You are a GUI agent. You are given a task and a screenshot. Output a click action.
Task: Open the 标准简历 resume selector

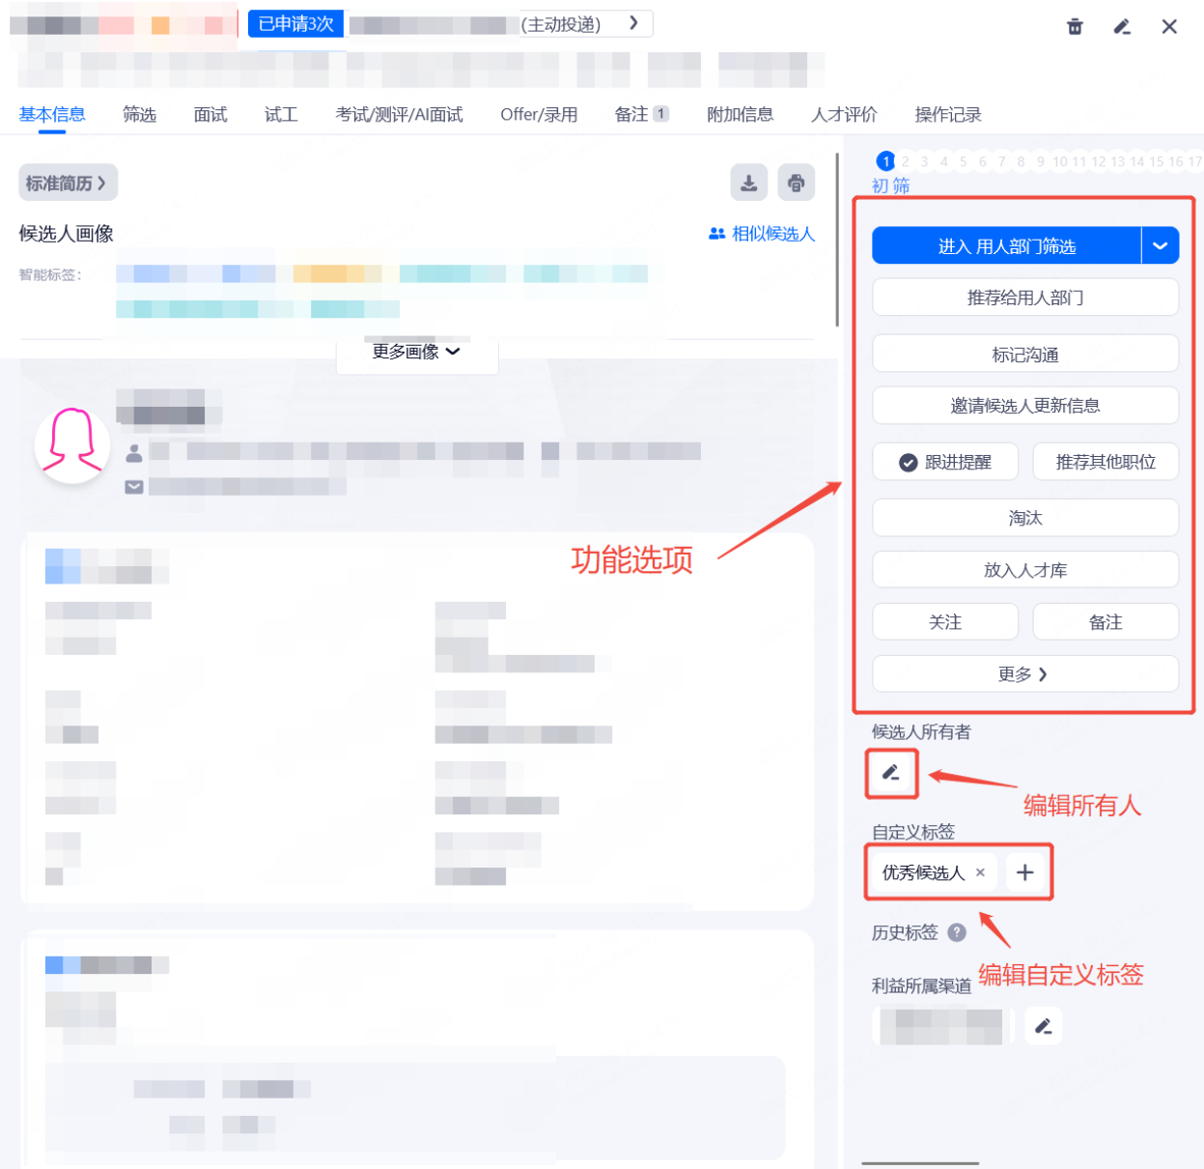[x=68, y=183]
